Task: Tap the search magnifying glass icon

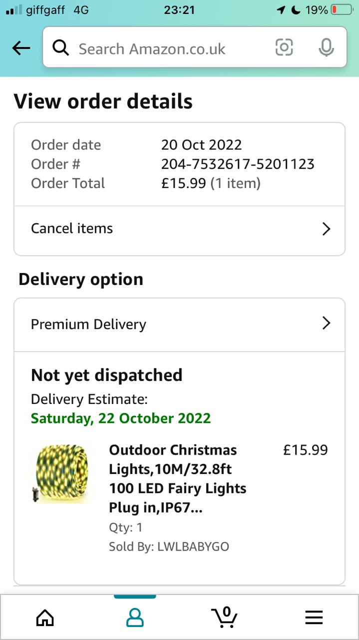Action: pos(61,48)
